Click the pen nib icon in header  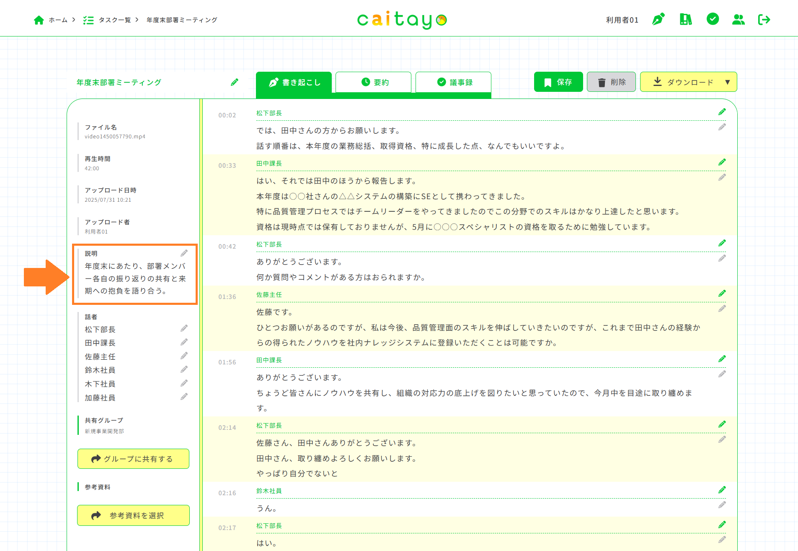658,19
